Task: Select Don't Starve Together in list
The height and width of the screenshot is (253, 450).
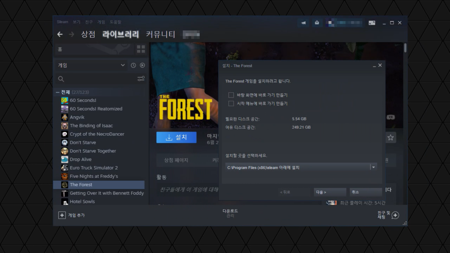Action: 93,151
